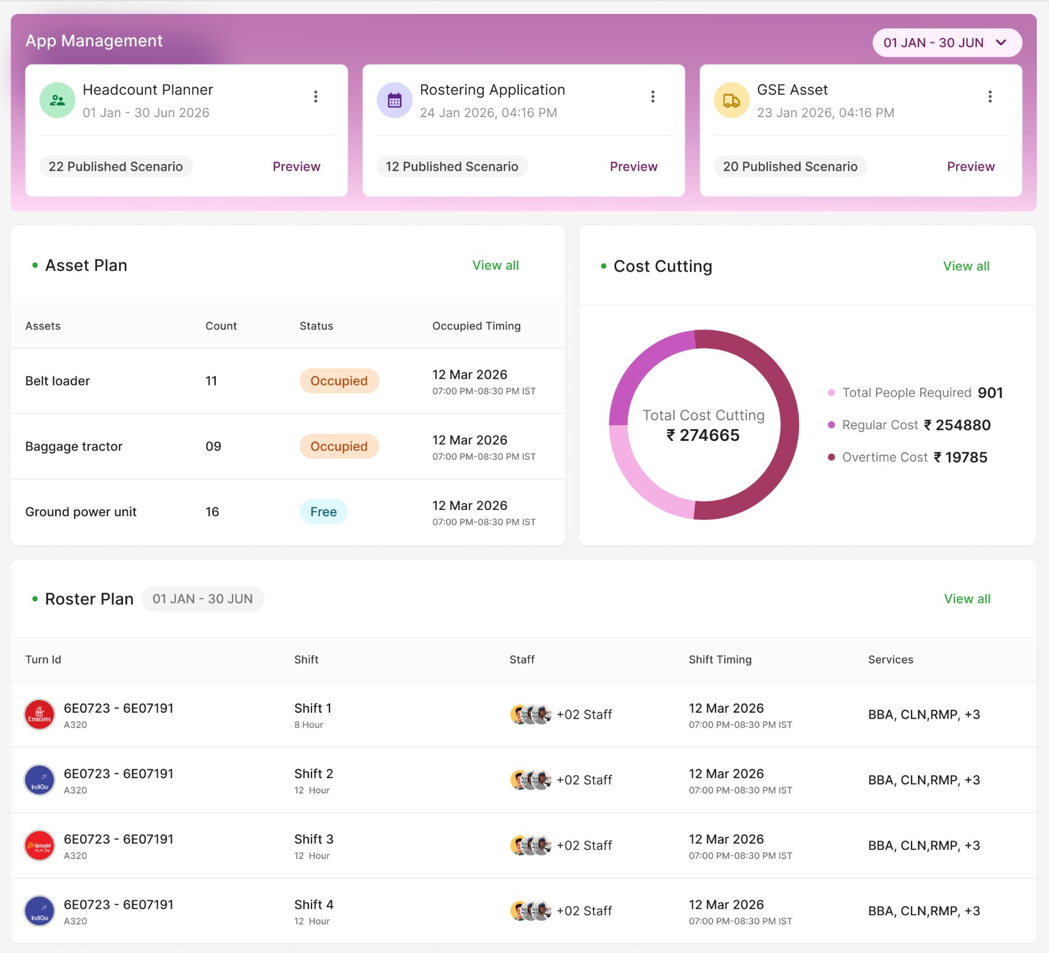This screenshot has width=1049, height=953.
Task: Click the 20 Published Scenario badge
Action: pos(790,166)
